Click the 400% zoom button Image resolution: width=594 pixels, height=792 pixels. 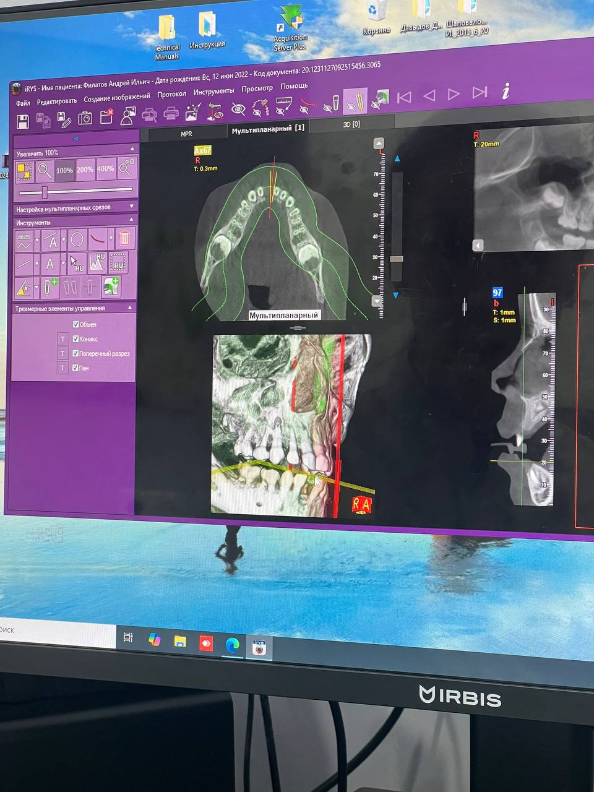pyautogui.click(x=106, y=169)
